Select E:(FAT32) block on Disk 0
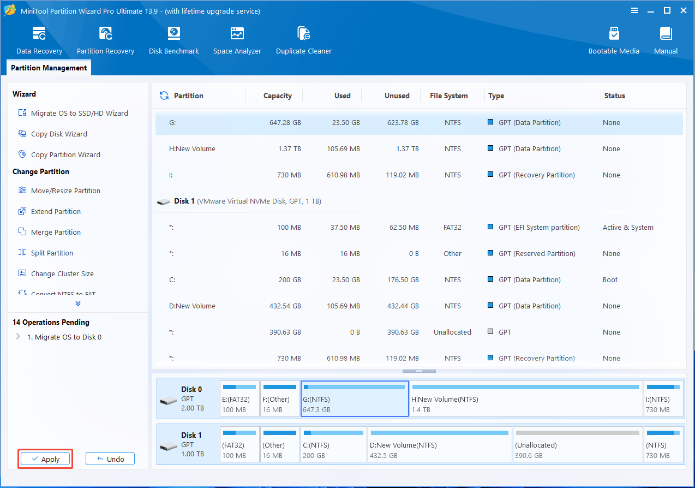Image resolution: width=695 pixels, height=488 pixels. [239, 399]
